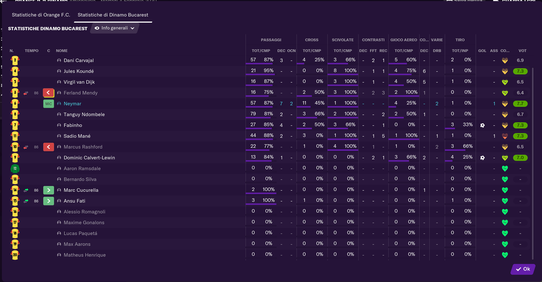Click Virgil van Dijk's number 5 shirt

[x=15, y=82]
